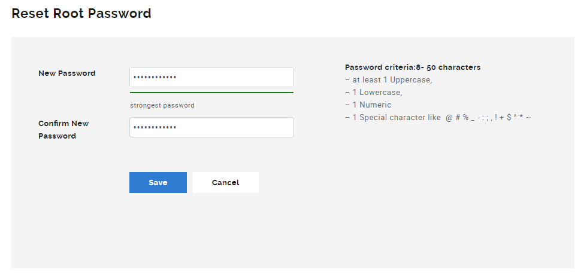The height and width of the screenshot is (279, 584).
Task: Click the # symbol in special characters
Action: (457, 118)
